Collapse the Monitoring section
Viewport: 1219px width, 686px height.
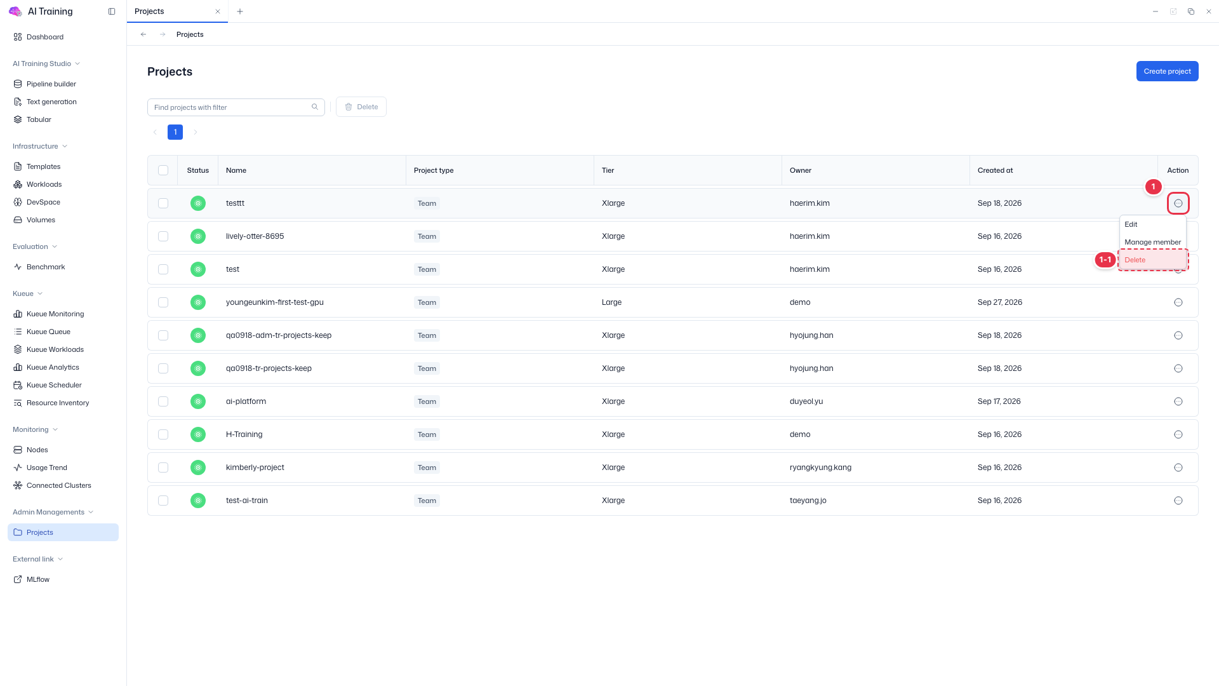tap(36, 429)
